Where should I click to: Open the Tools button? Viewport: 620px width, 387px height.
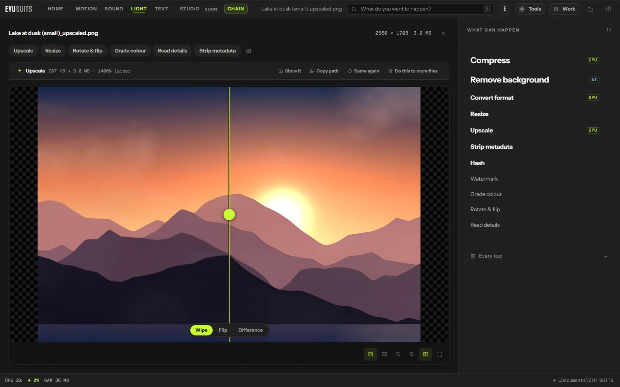[530, 9]
